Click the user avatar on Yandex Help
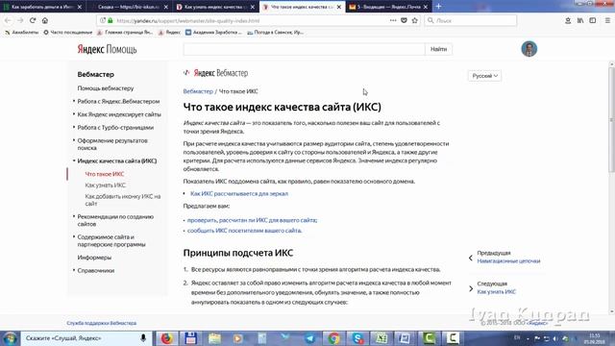This screenshot has width=615, height=346. click(529, 49)
